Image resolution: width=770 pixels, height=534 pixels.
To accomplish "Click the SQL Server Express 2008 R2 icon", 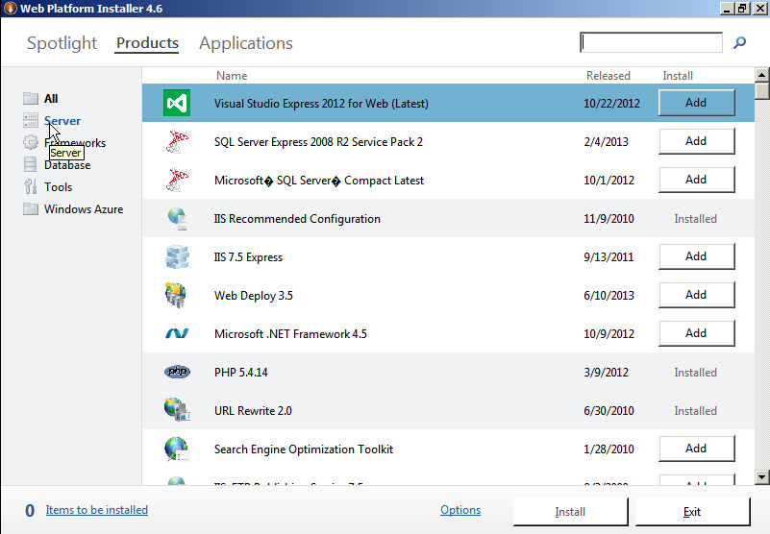I will click(177, 141).
